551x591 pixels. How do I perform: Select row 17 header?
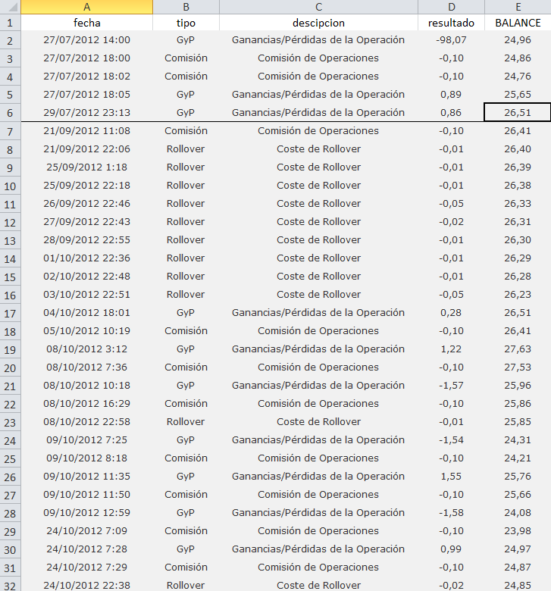10,312
